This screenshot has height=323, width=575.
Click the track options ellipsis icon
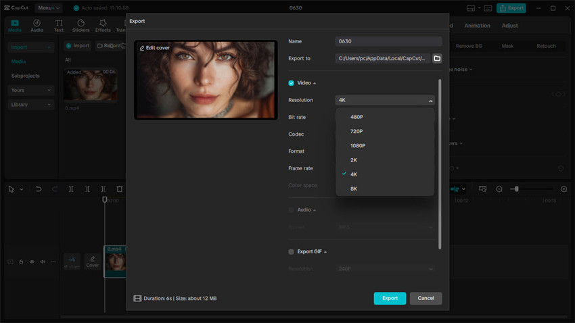pos(53,262)
